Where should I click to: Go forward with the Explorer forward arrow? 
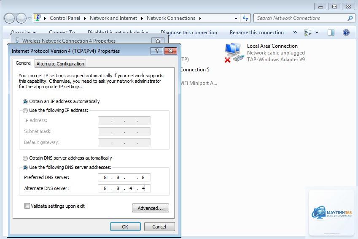pos(21,18)
